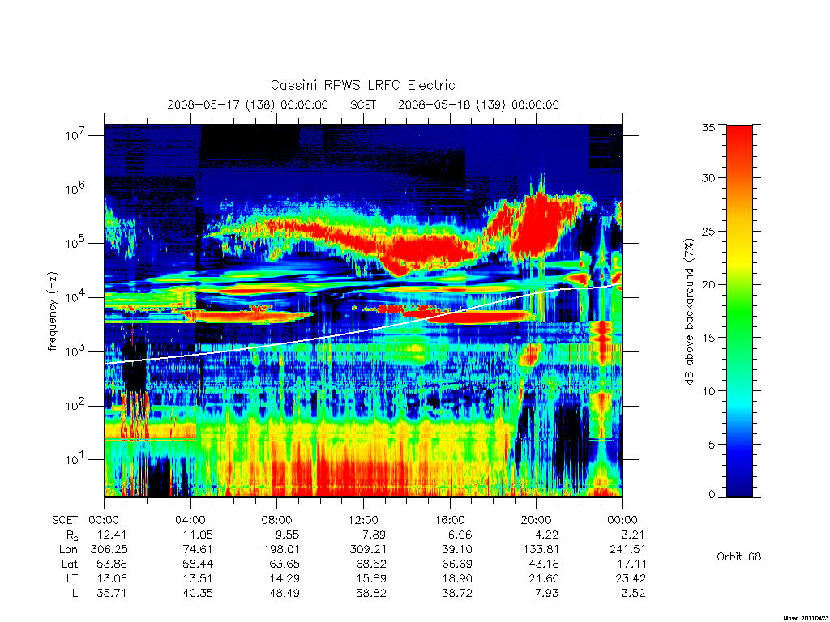The width and height of the screenshot is (830, 622).
Task: Click the Lat value '58.44'
Action: 198,564
